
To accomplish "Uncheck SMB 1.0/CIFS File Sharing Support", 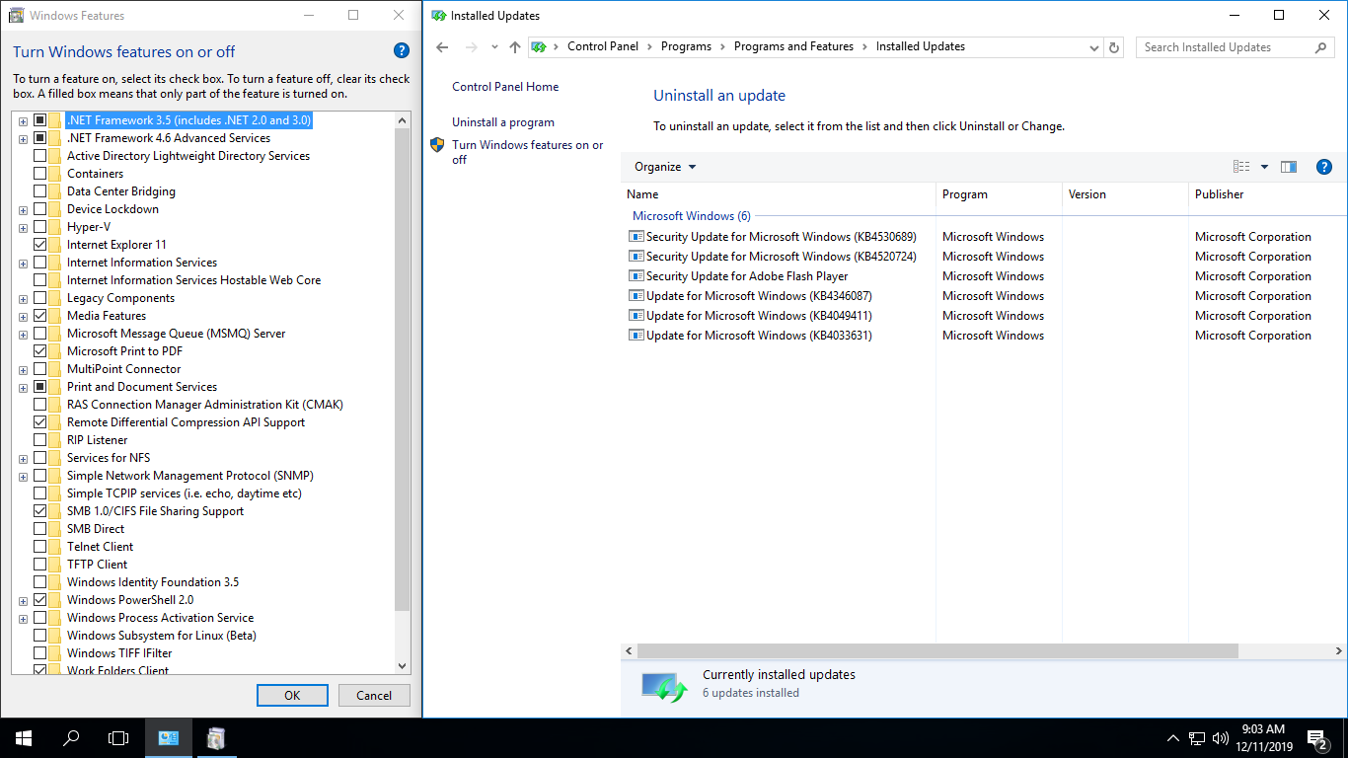I will (x=40, y=511).
